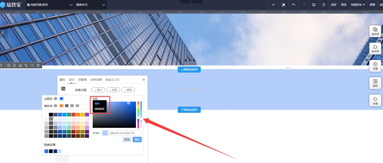The image size is (383, 163).
Task: Open the 纯色 fill type dropdown
Action: (96, 99)
